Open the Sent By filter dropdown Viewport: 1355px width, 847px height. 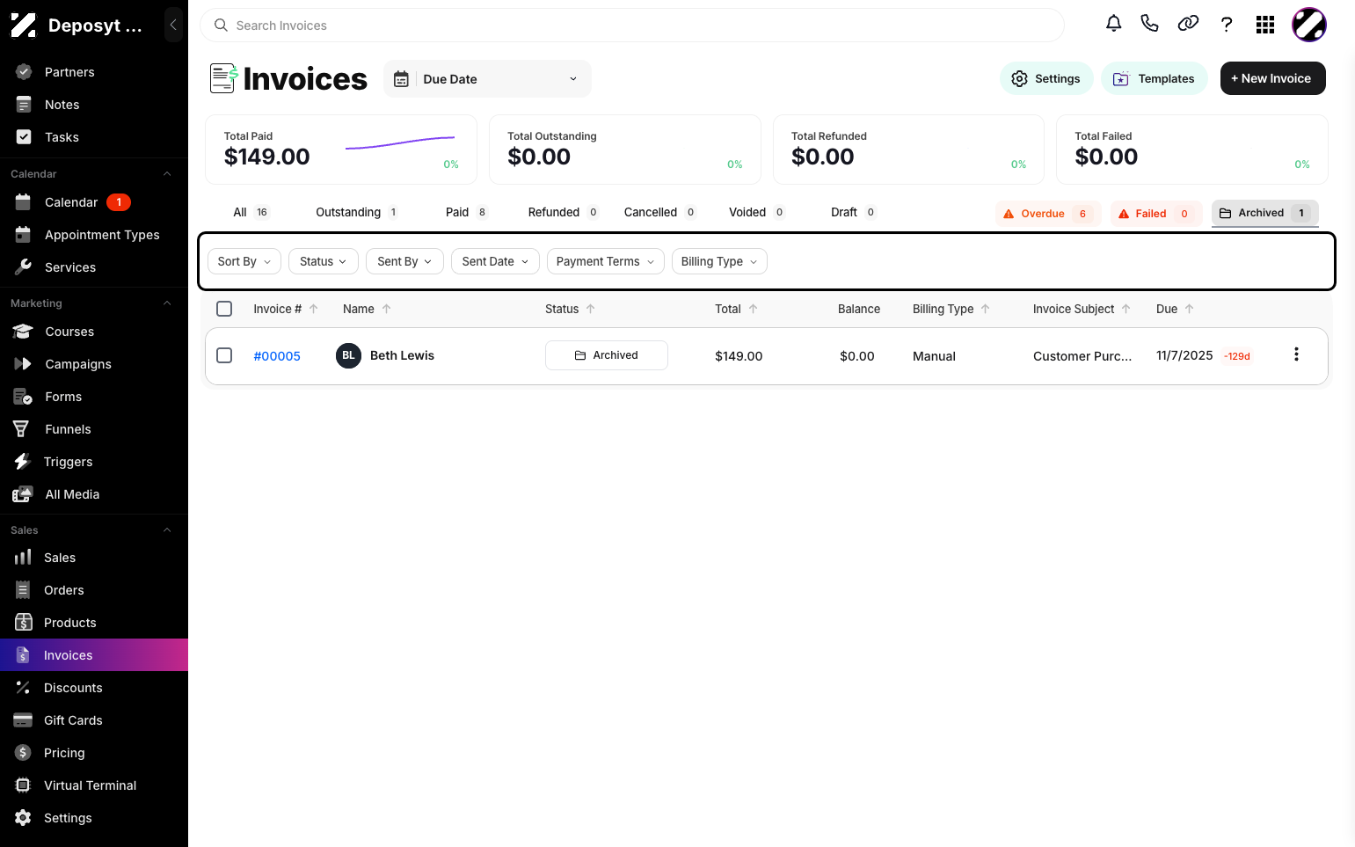point(404,261)
